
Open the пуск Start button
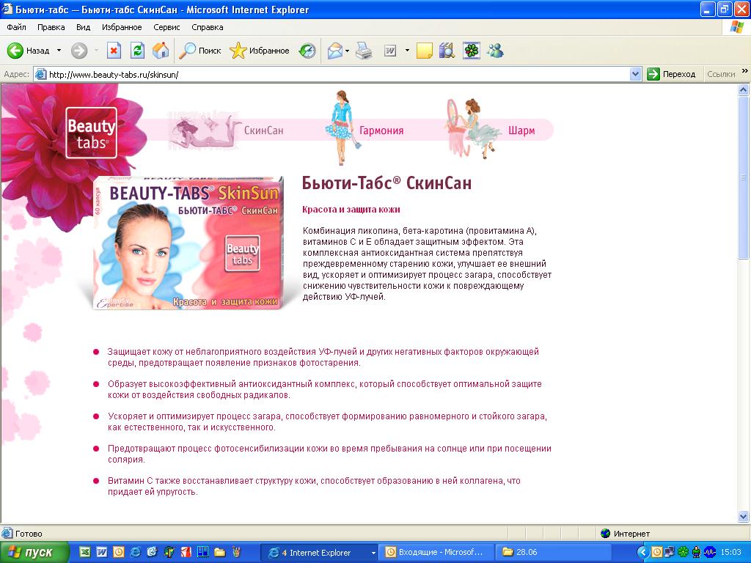(x=34, y=553)
